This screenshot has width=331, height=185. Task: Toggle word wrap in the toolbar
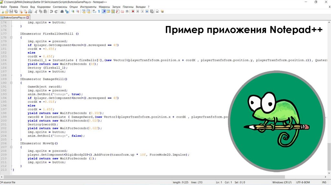(x=94, y=11)
